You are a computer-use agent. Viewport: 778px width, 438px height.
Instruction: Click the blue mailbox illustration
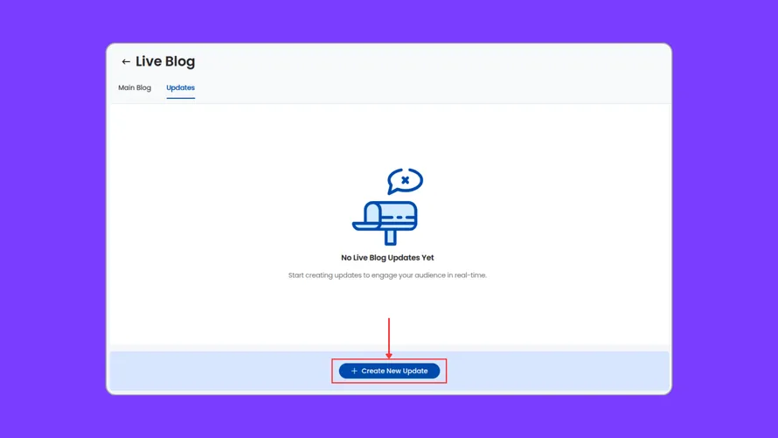[387, 219]
